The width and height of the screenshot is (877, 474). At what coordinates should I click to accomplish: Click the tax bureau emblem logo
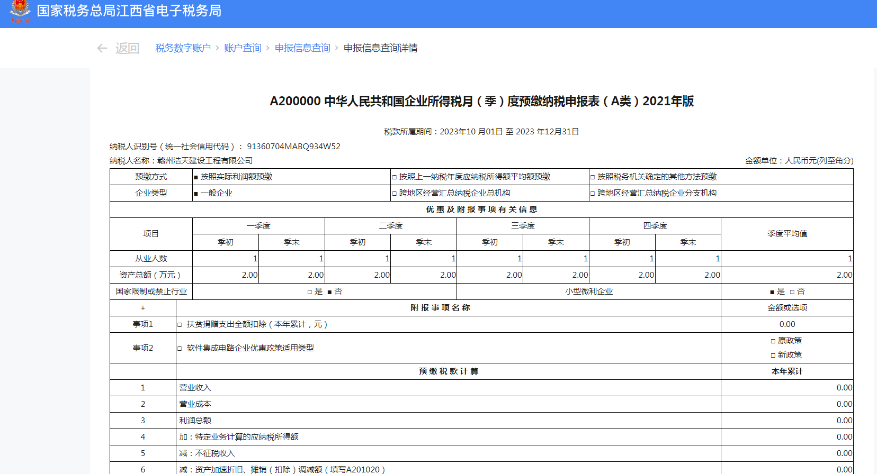(20, 11)
